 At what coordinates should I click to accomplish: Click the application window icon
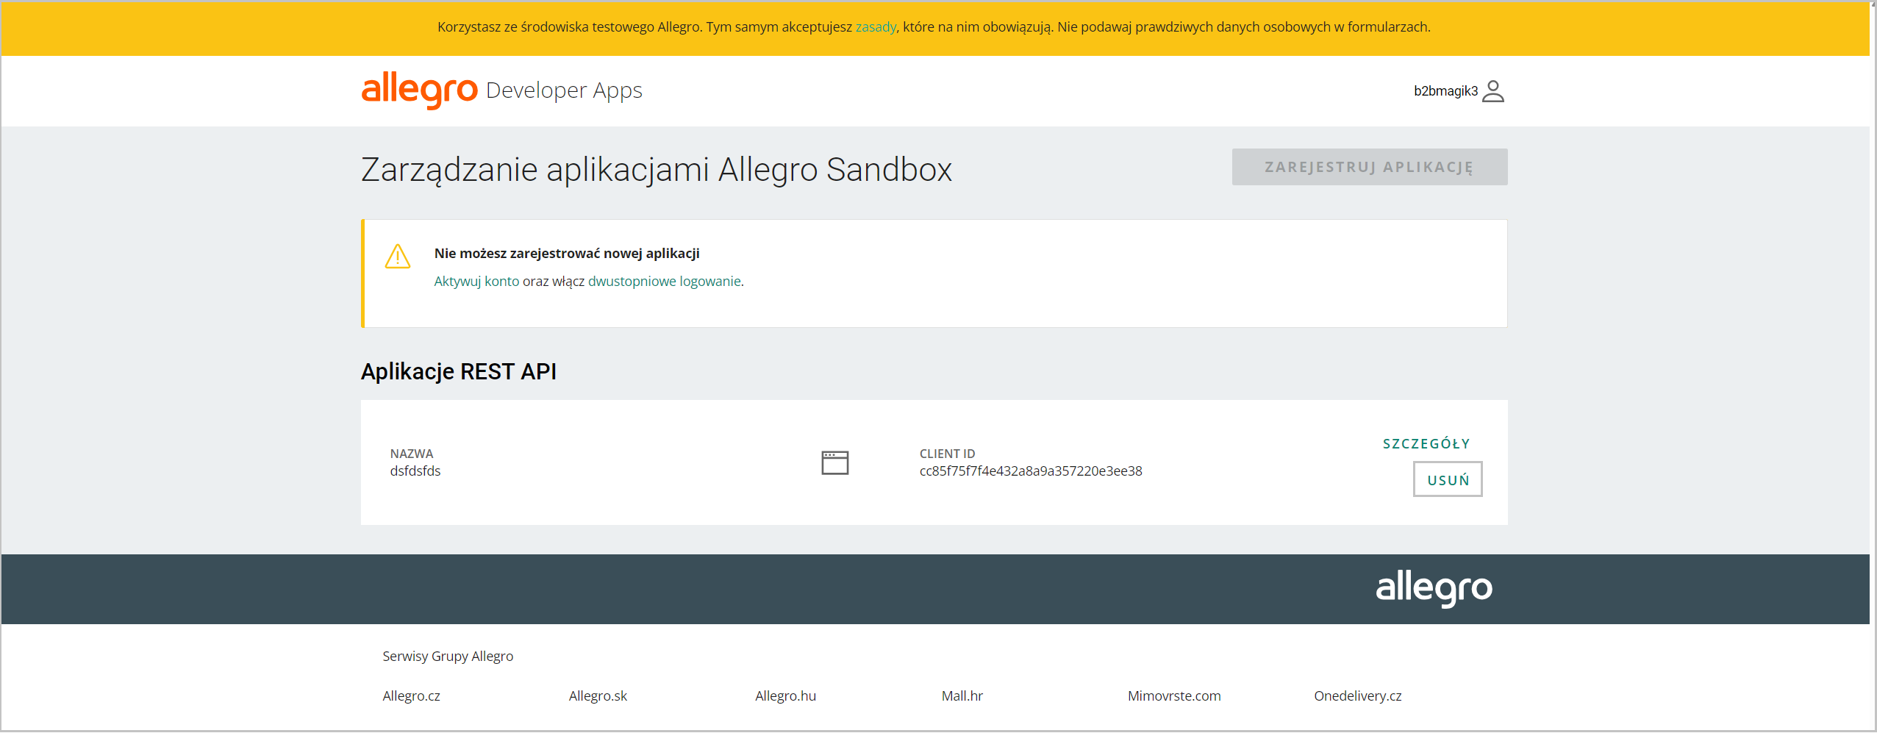pyautogui.click(x=834, y=462)
